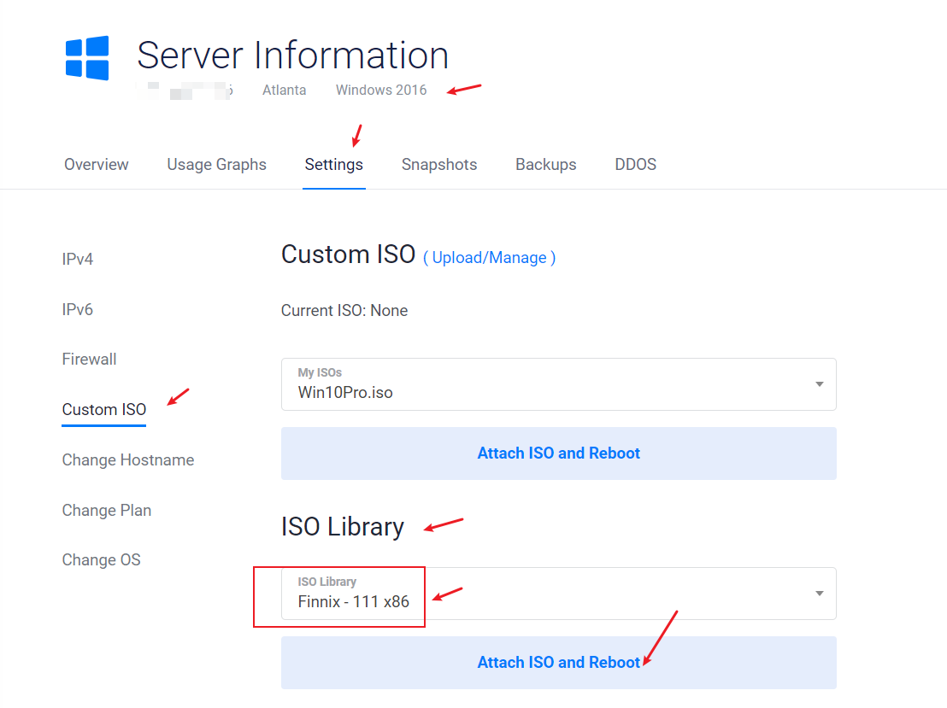947x708 pixels.
Task: Open the Change Hostname section
Action: [128, 460]
